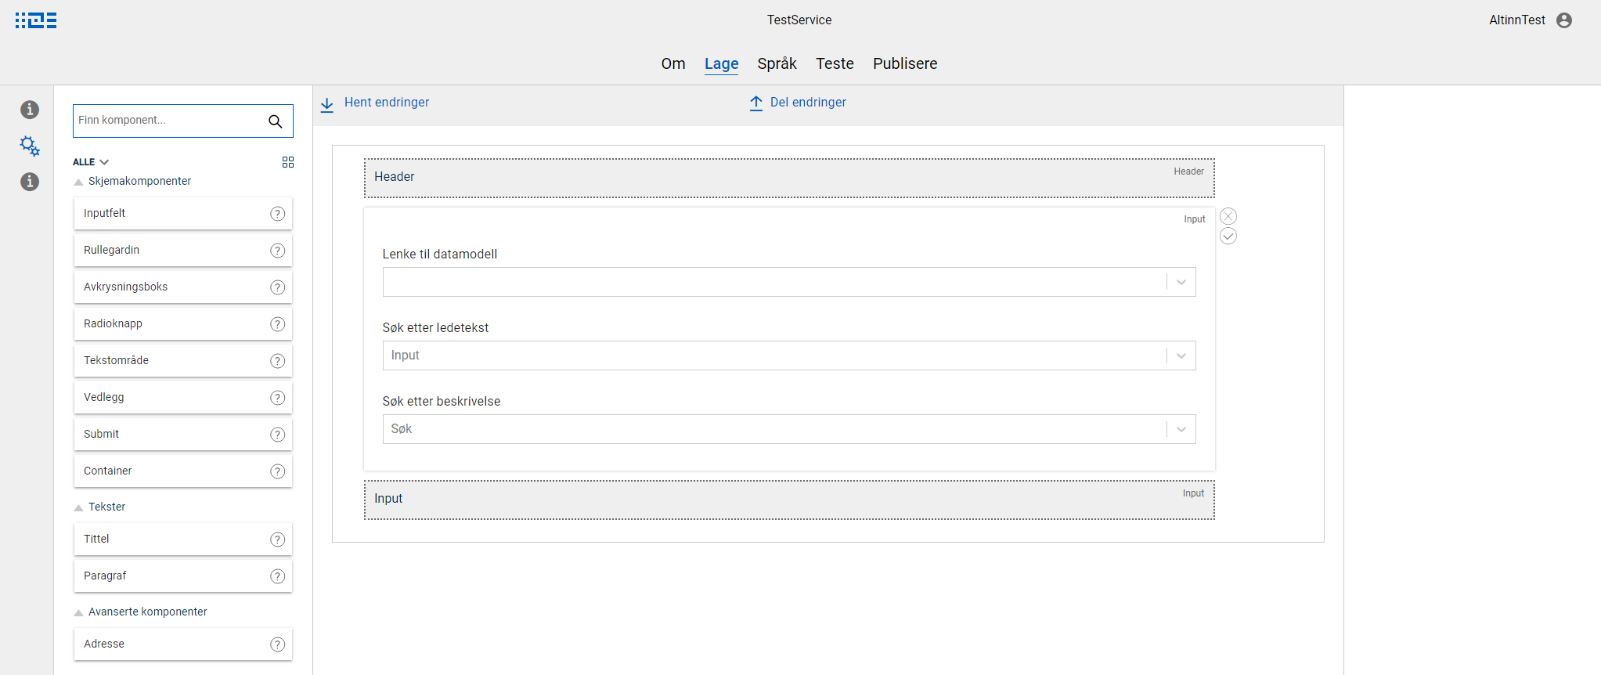Open the ALLE filter dropdown
The height and width of the screenshot is (675, 1601).
click(91, 162)
